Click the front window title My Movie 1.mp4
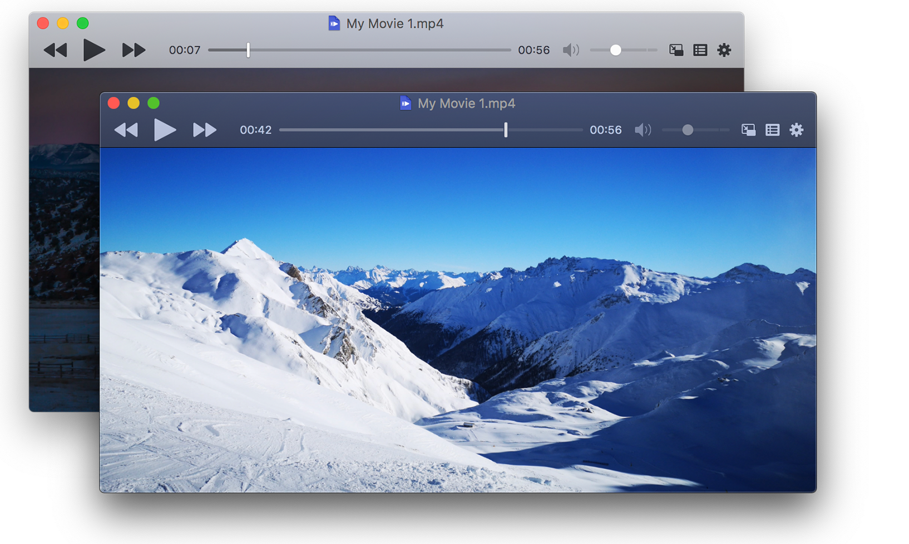 coord(466,103)
